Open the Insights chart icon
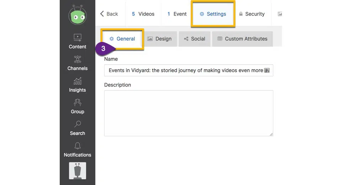This screenshot has height=185, width=364. pos(77,81)
